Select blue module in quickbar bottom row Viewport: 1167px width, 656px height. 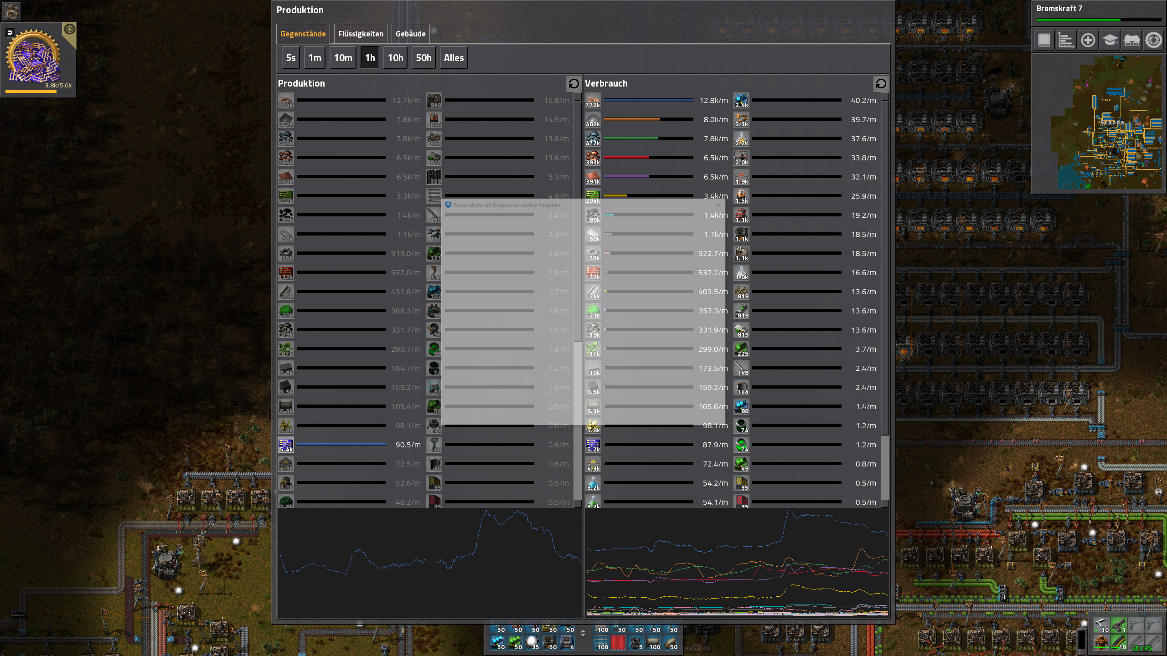pos(497,642)
